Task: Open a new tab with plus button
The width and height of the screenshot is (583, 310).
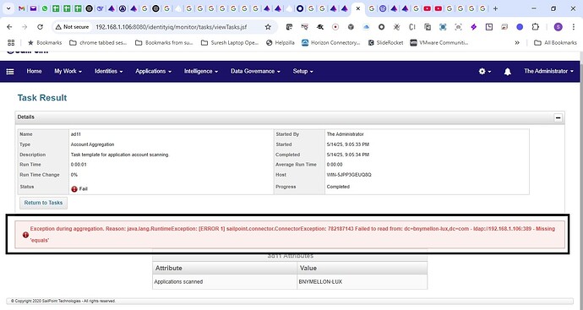Action: tap(495, 8)
